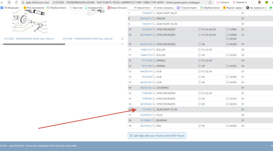The height and width of the screenshot is (151, 273).
Task: Click the search magnifier next to 46753533
Action: [x=154, y=126]
